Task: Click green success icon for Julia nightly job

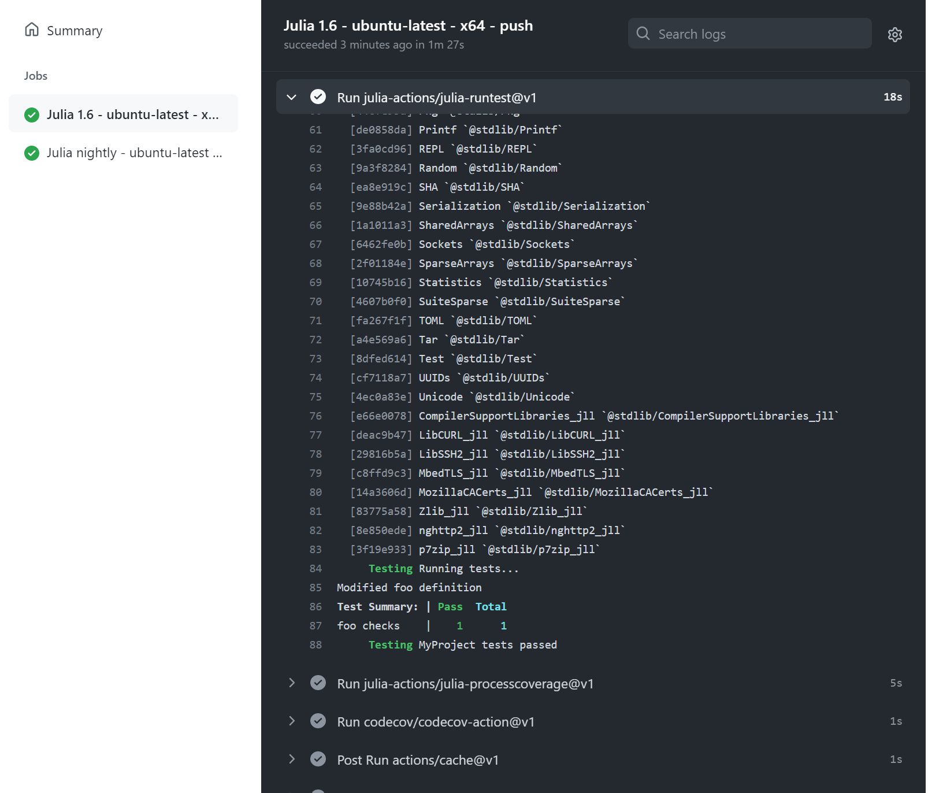Action: pos(32,153)
